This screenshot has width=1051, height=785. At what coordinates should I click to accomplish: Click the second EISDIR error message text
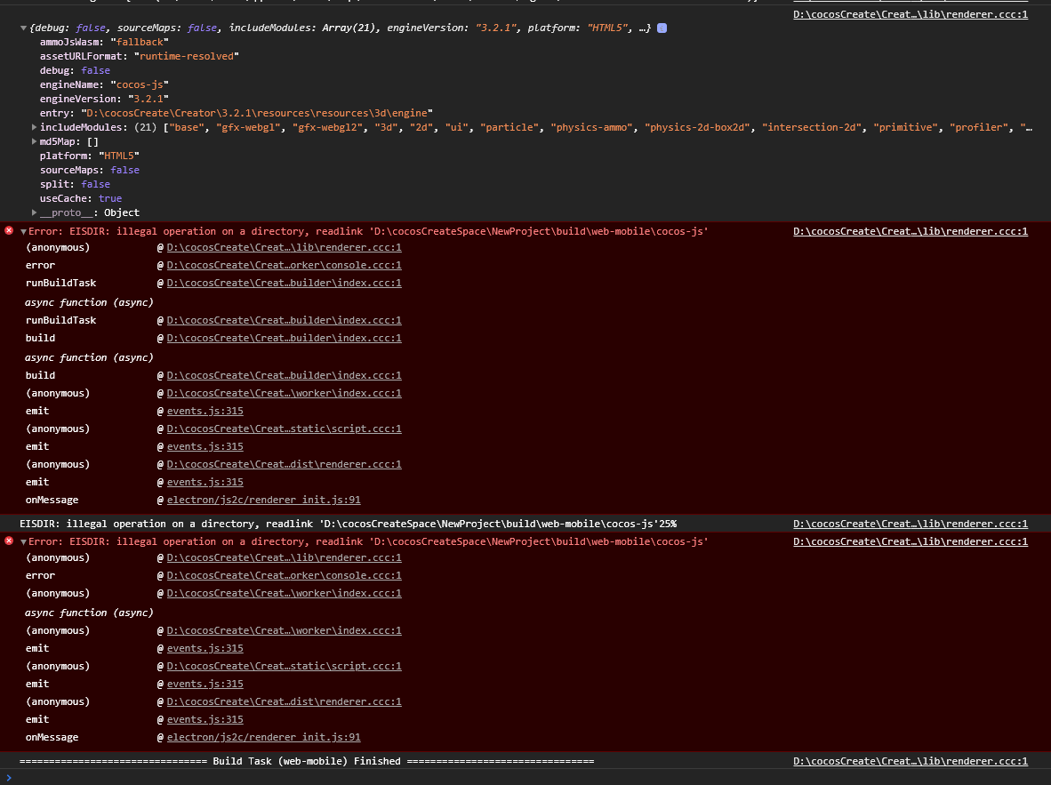368,541
